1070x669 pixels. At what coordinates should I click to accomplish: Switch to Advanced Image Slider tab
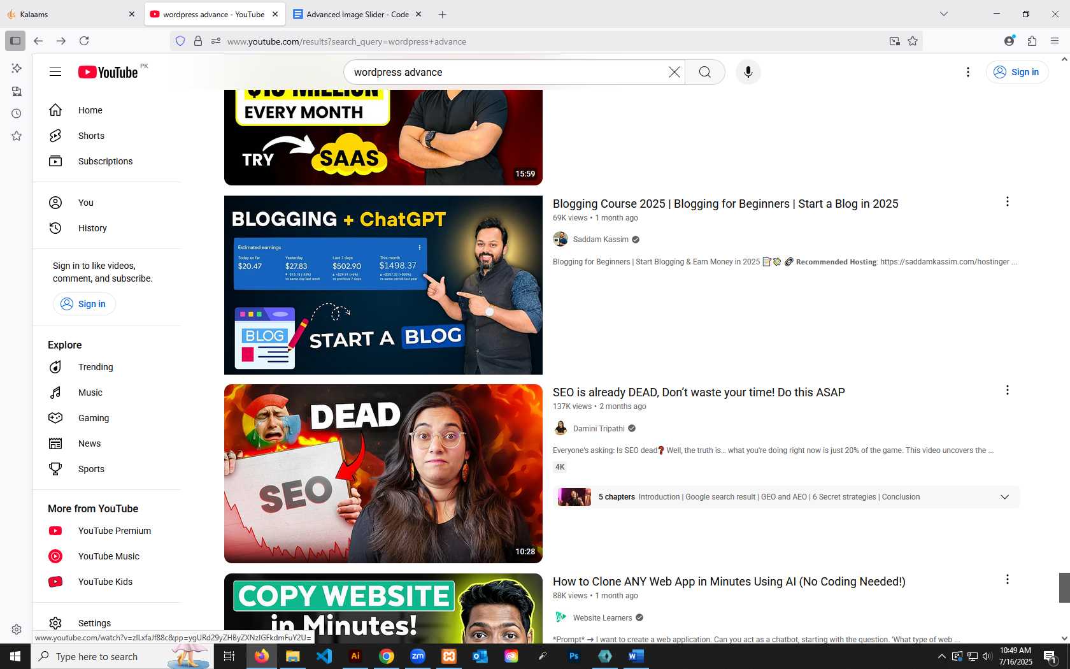[357, 14]
